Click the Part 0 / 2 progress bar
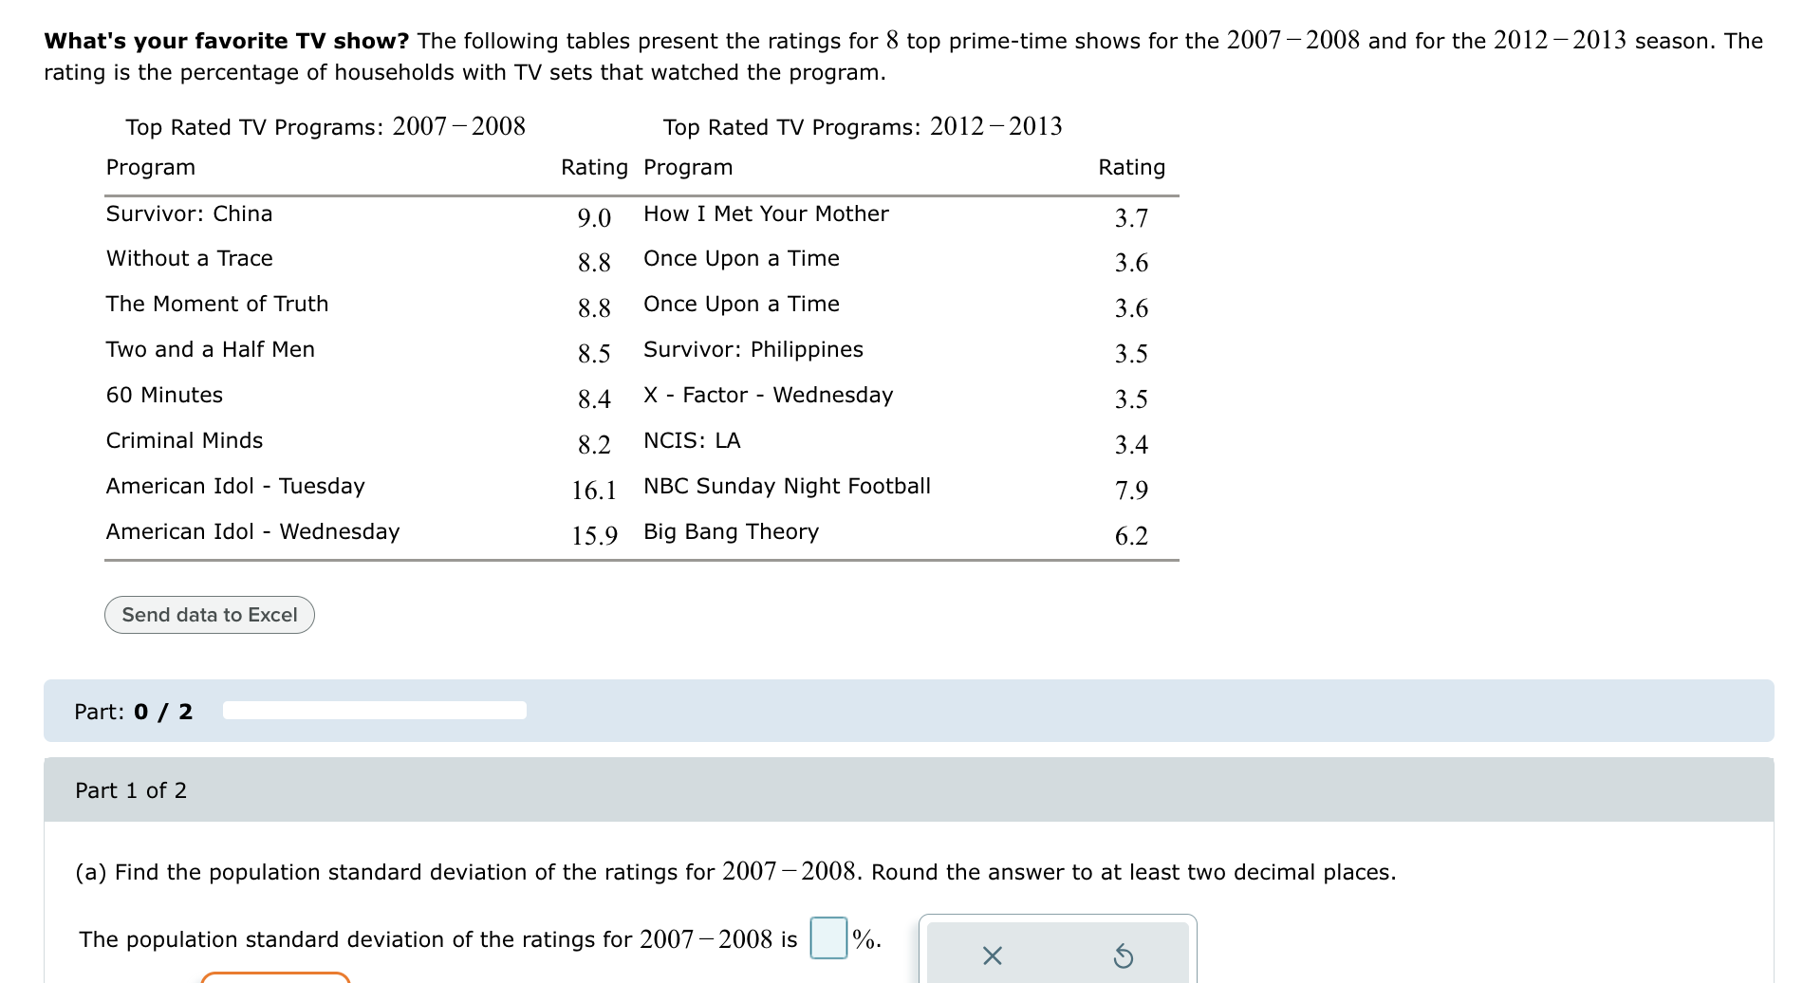This screenshot has height=983, width=1803. click(373, 710)
